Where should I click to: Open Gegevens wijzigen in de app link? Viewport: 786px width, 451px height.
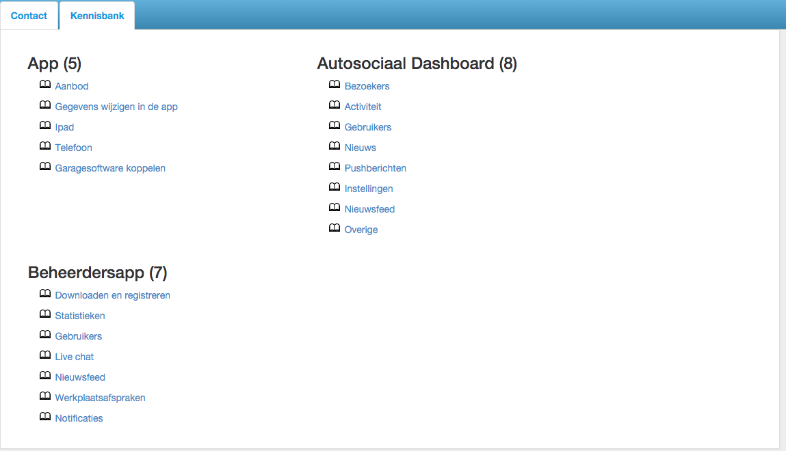click(116, 107)
